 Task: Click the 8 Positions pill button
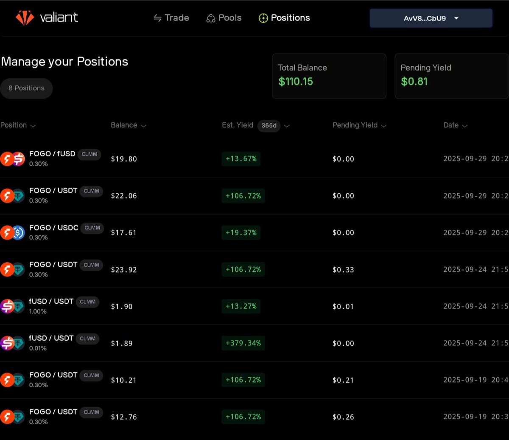pos(26,88)
